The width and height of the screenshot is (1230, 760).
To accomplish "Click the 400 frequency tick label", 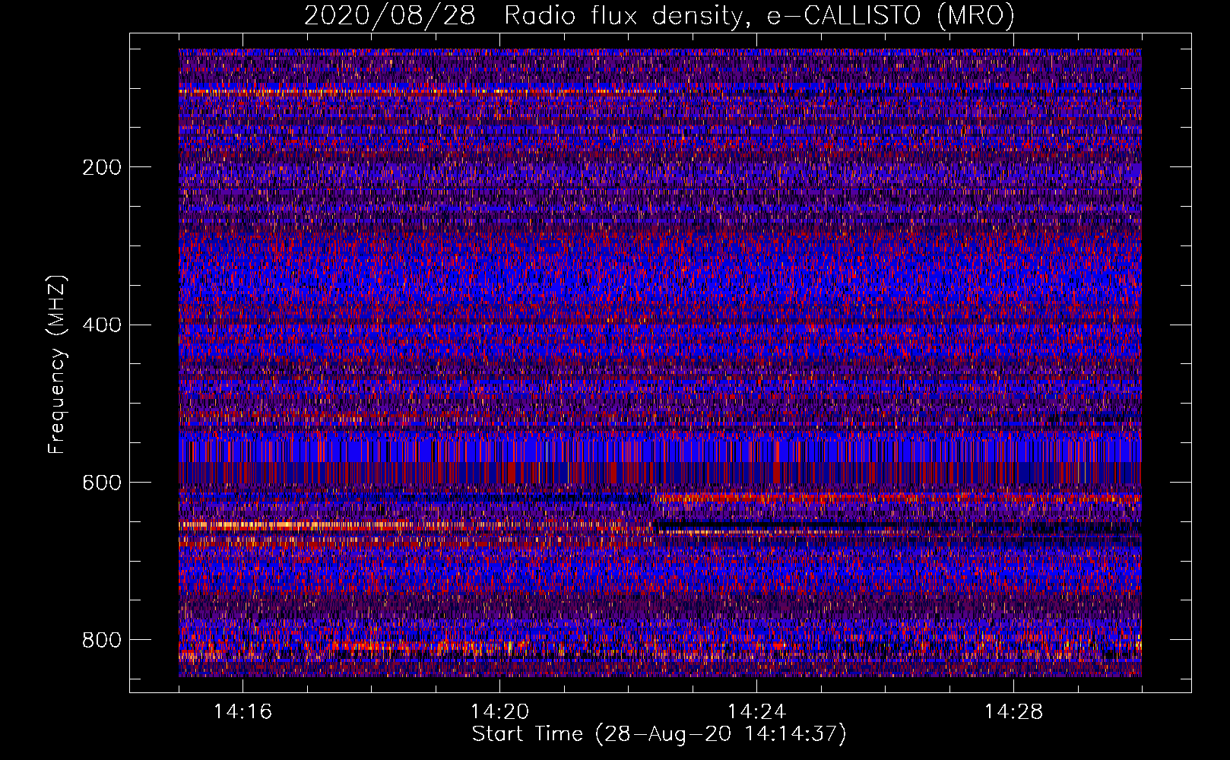I will tap(102, 325).
